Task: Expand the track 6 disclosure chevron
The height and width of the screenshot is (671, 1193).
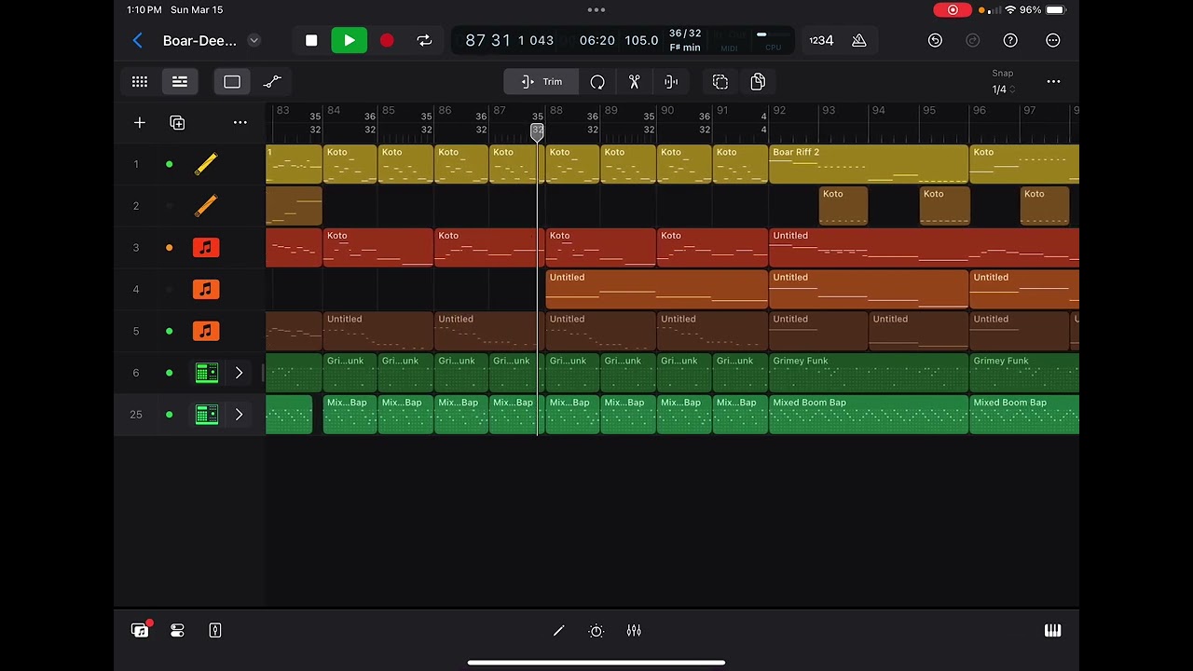Action: tap(239, 373)
